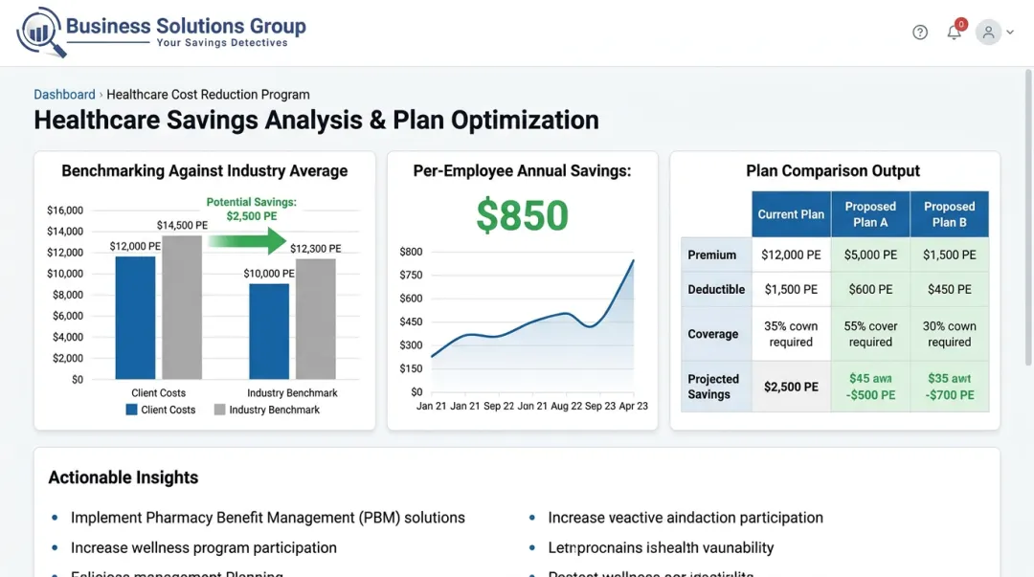Click the Actionable Insights heading
Viewport: 1034px width, 577px height.
pos(124,477)
